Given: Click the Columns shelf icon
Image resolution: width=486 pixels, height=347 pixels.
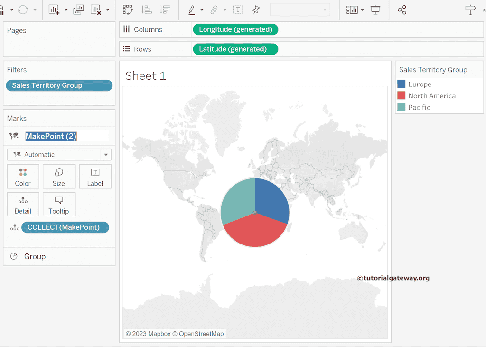Looking at the screenshot, I should point(126,29).
